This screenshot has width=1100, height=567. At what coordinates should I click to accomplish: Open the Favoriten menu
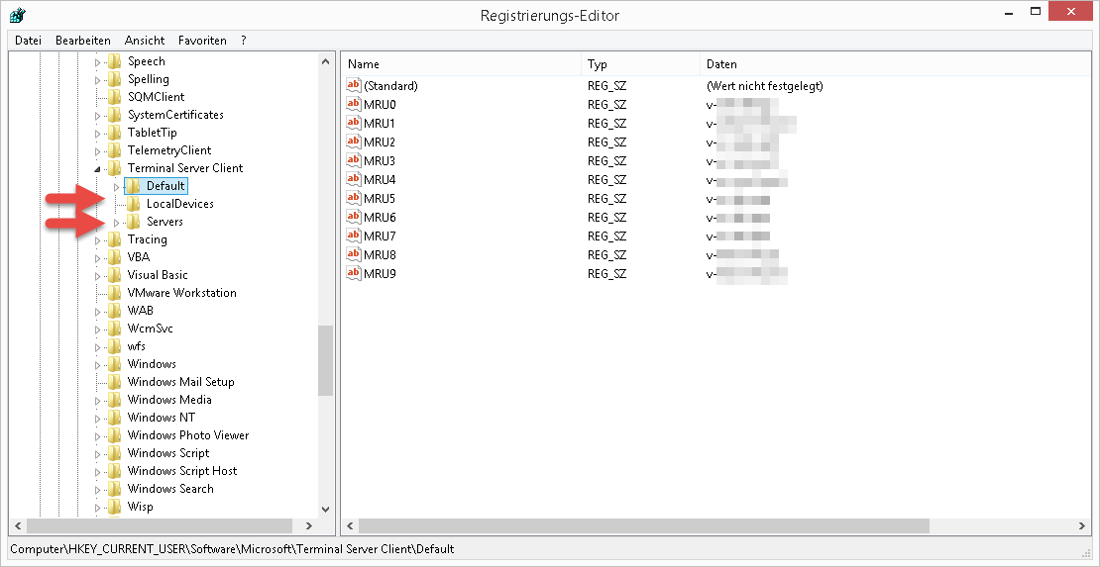point(202,40)
